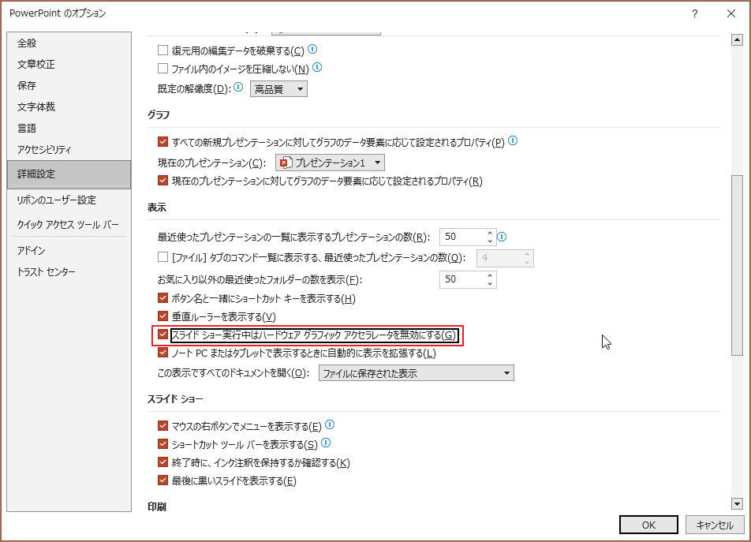Click the up stepper for recent presentations count
This screenshot has height=542, width=751.
489,232
